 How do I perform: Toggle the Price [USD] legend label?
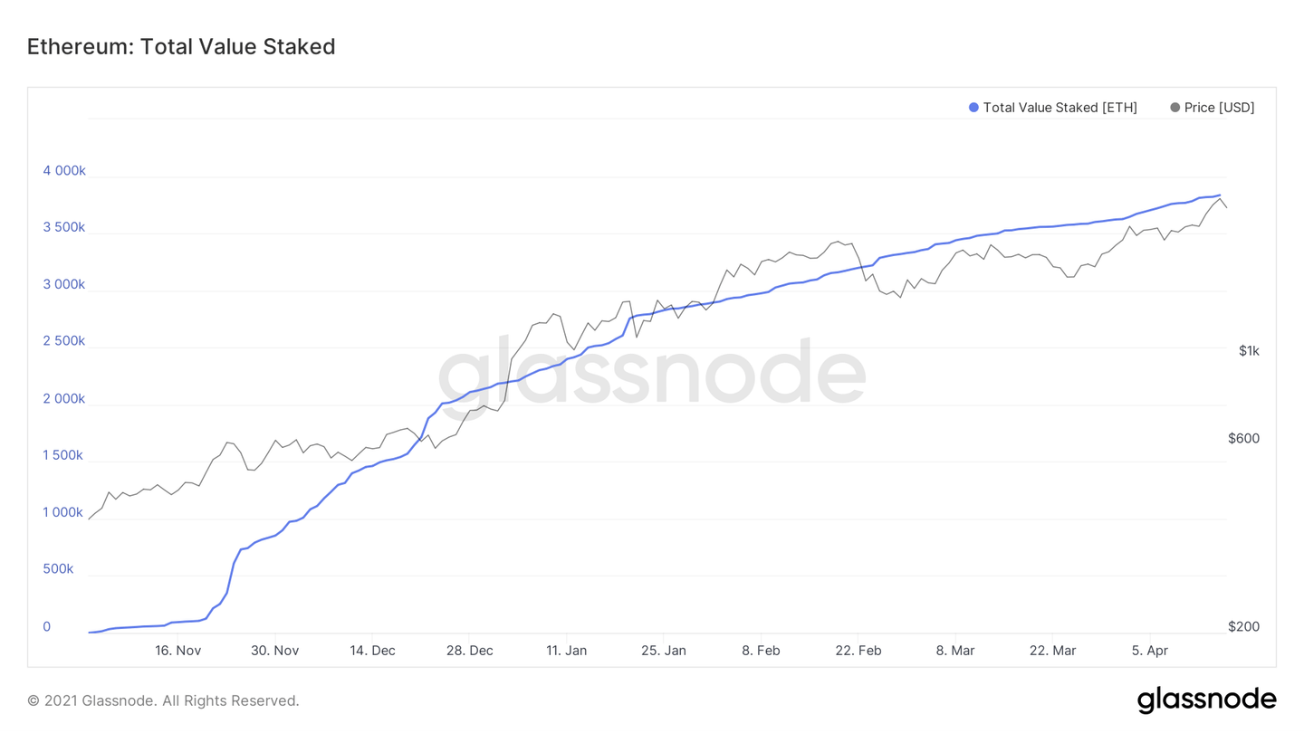coord(1219,108)
